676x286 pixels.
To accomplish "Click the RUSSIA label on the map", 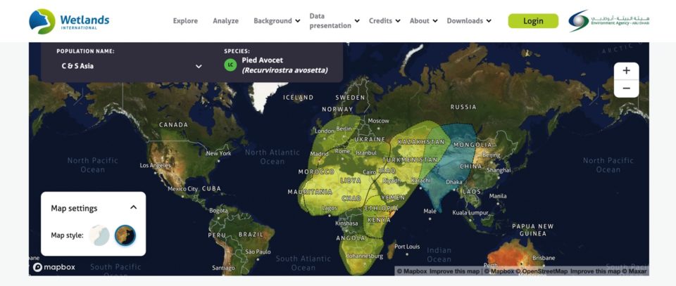I will 463,107.
